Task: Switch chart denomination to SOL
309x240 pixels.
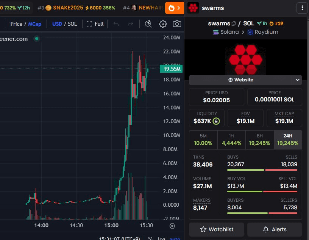Action: (x=72, y=24)
